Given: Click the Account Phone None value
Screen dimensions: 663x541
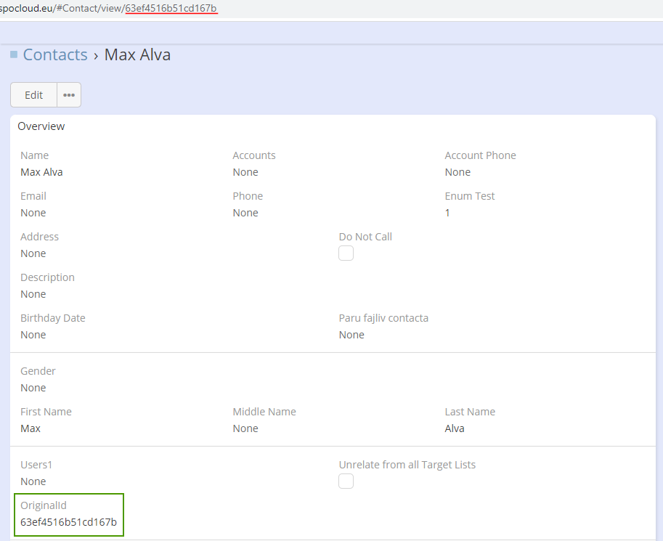Looking at the screenshot, I should [457, 172].
